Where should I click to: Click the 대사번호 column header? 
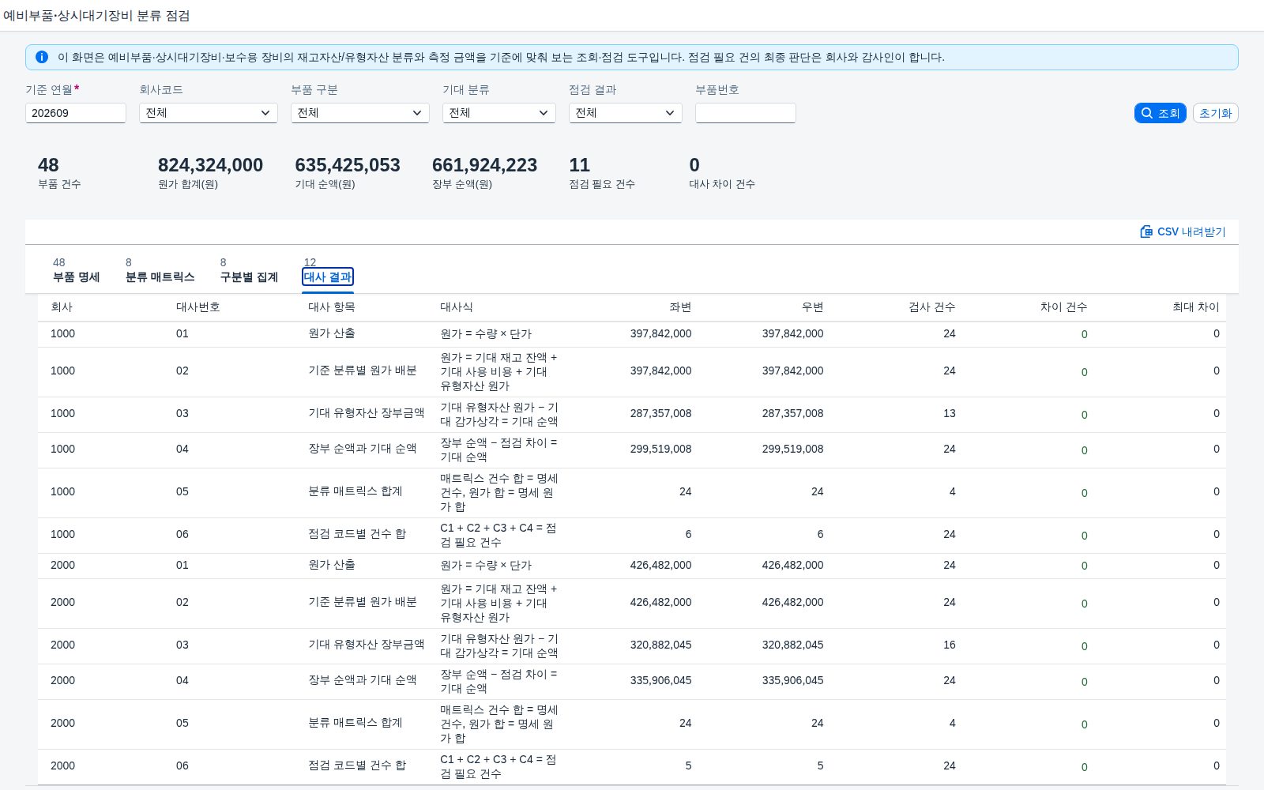click(x=198, y=307)
